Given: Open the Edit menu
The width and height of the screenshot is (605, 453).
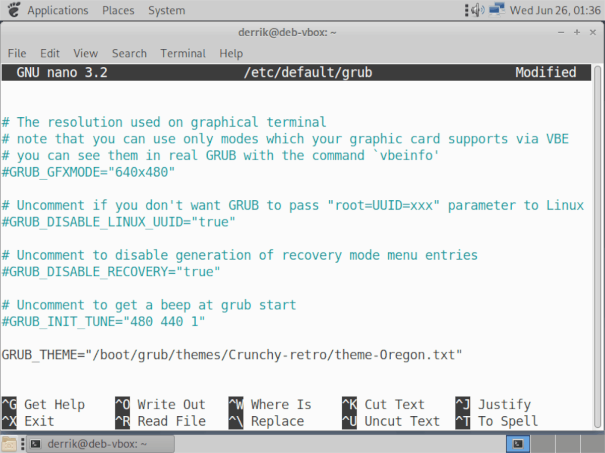Looking at the screenshot, I should [x=49, y=53].
